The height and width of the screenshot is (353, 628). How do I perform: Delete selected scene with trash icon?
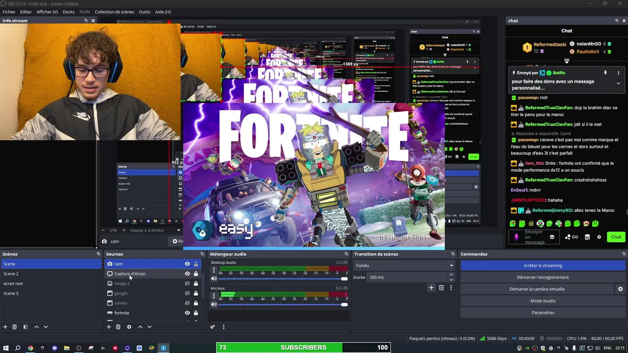tap(15, 327)
